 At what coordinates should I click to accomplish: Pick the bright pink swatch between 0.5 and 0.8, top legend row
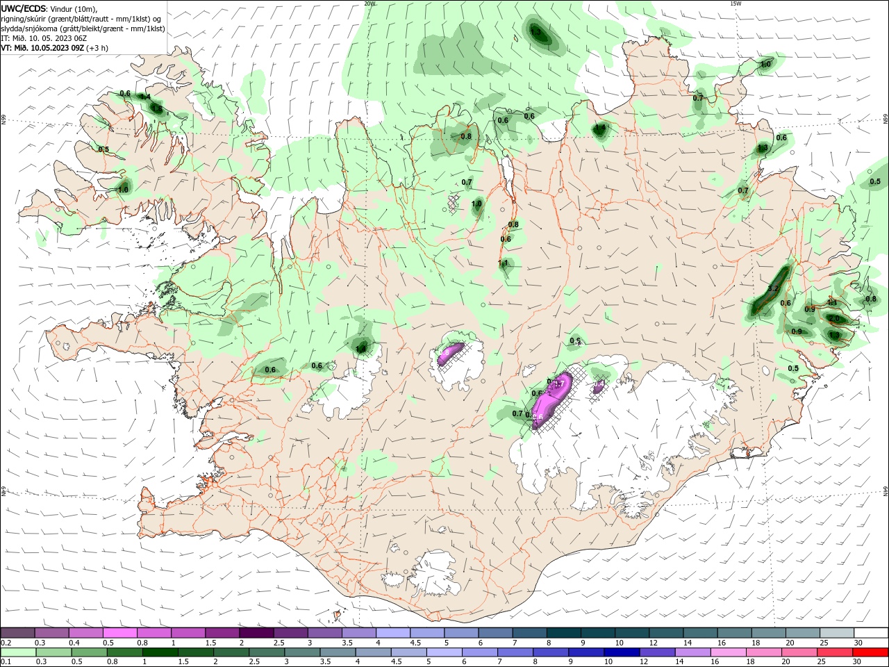(x=119, y=633)
